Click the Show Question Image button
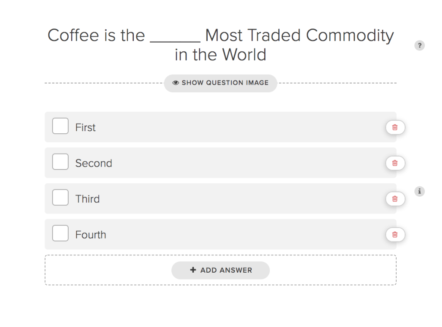Image resolution: width=442 pixels, height=327 pixels. coord(221,83)
